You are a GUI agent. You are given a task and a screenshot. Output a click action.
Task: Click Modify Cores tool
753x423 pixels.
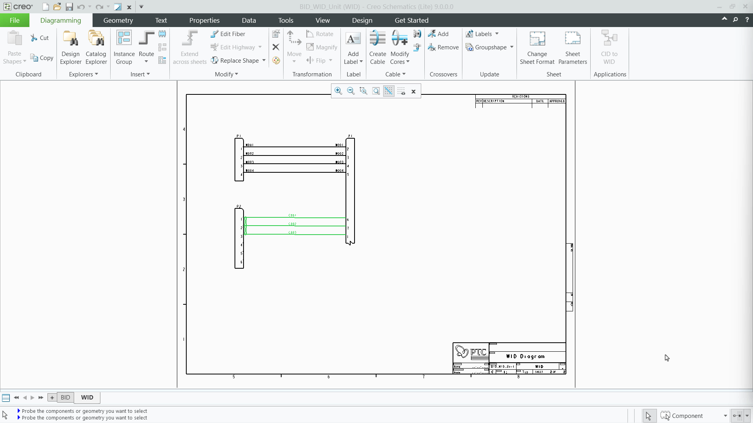click(400, 47)
